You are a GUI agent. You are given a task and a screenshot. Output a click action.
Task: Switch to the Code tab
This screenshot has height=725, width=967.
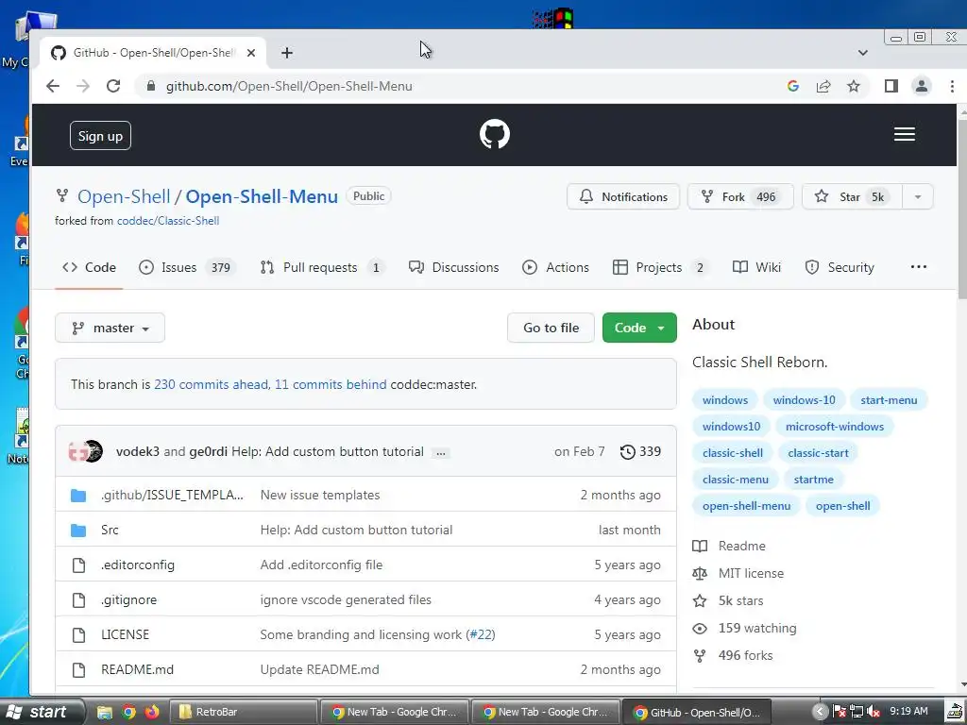(89, 267)
